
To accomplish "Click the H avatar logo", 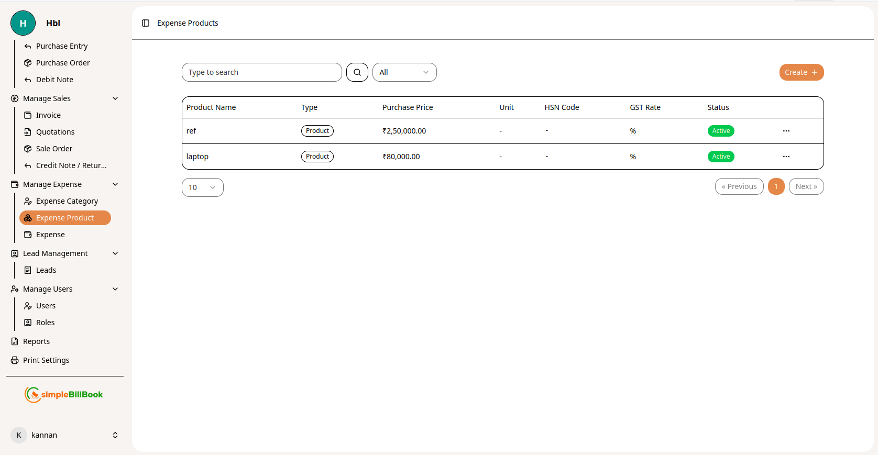I will (23, 23).
